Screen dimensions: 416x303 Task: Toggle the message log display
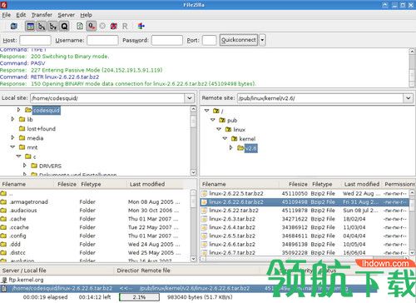point(30,27)
